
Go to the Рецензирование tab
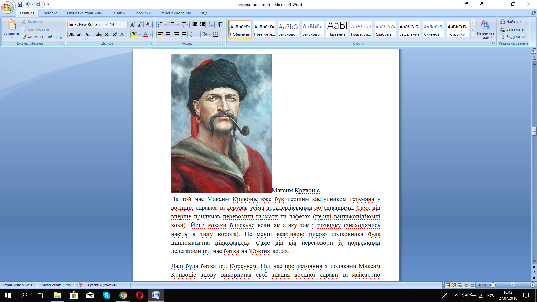click(x=176, y=13)
